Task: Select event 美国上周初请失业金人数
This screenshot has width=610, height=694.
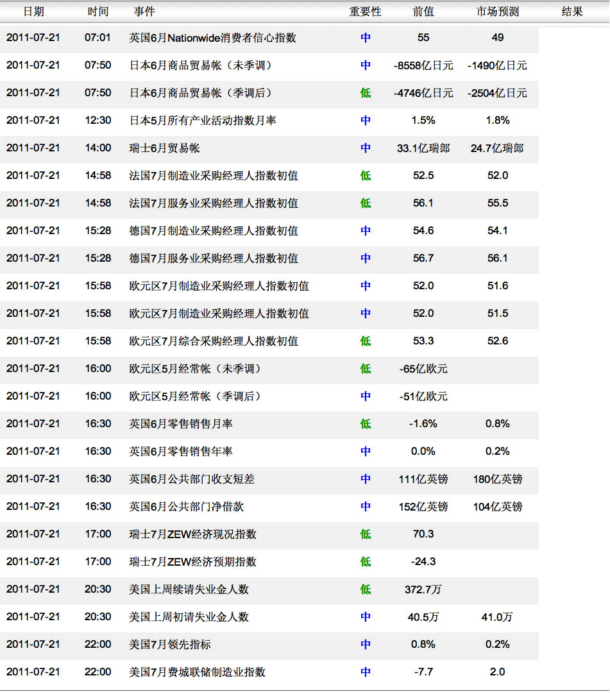Action: [x=189, y=616]
